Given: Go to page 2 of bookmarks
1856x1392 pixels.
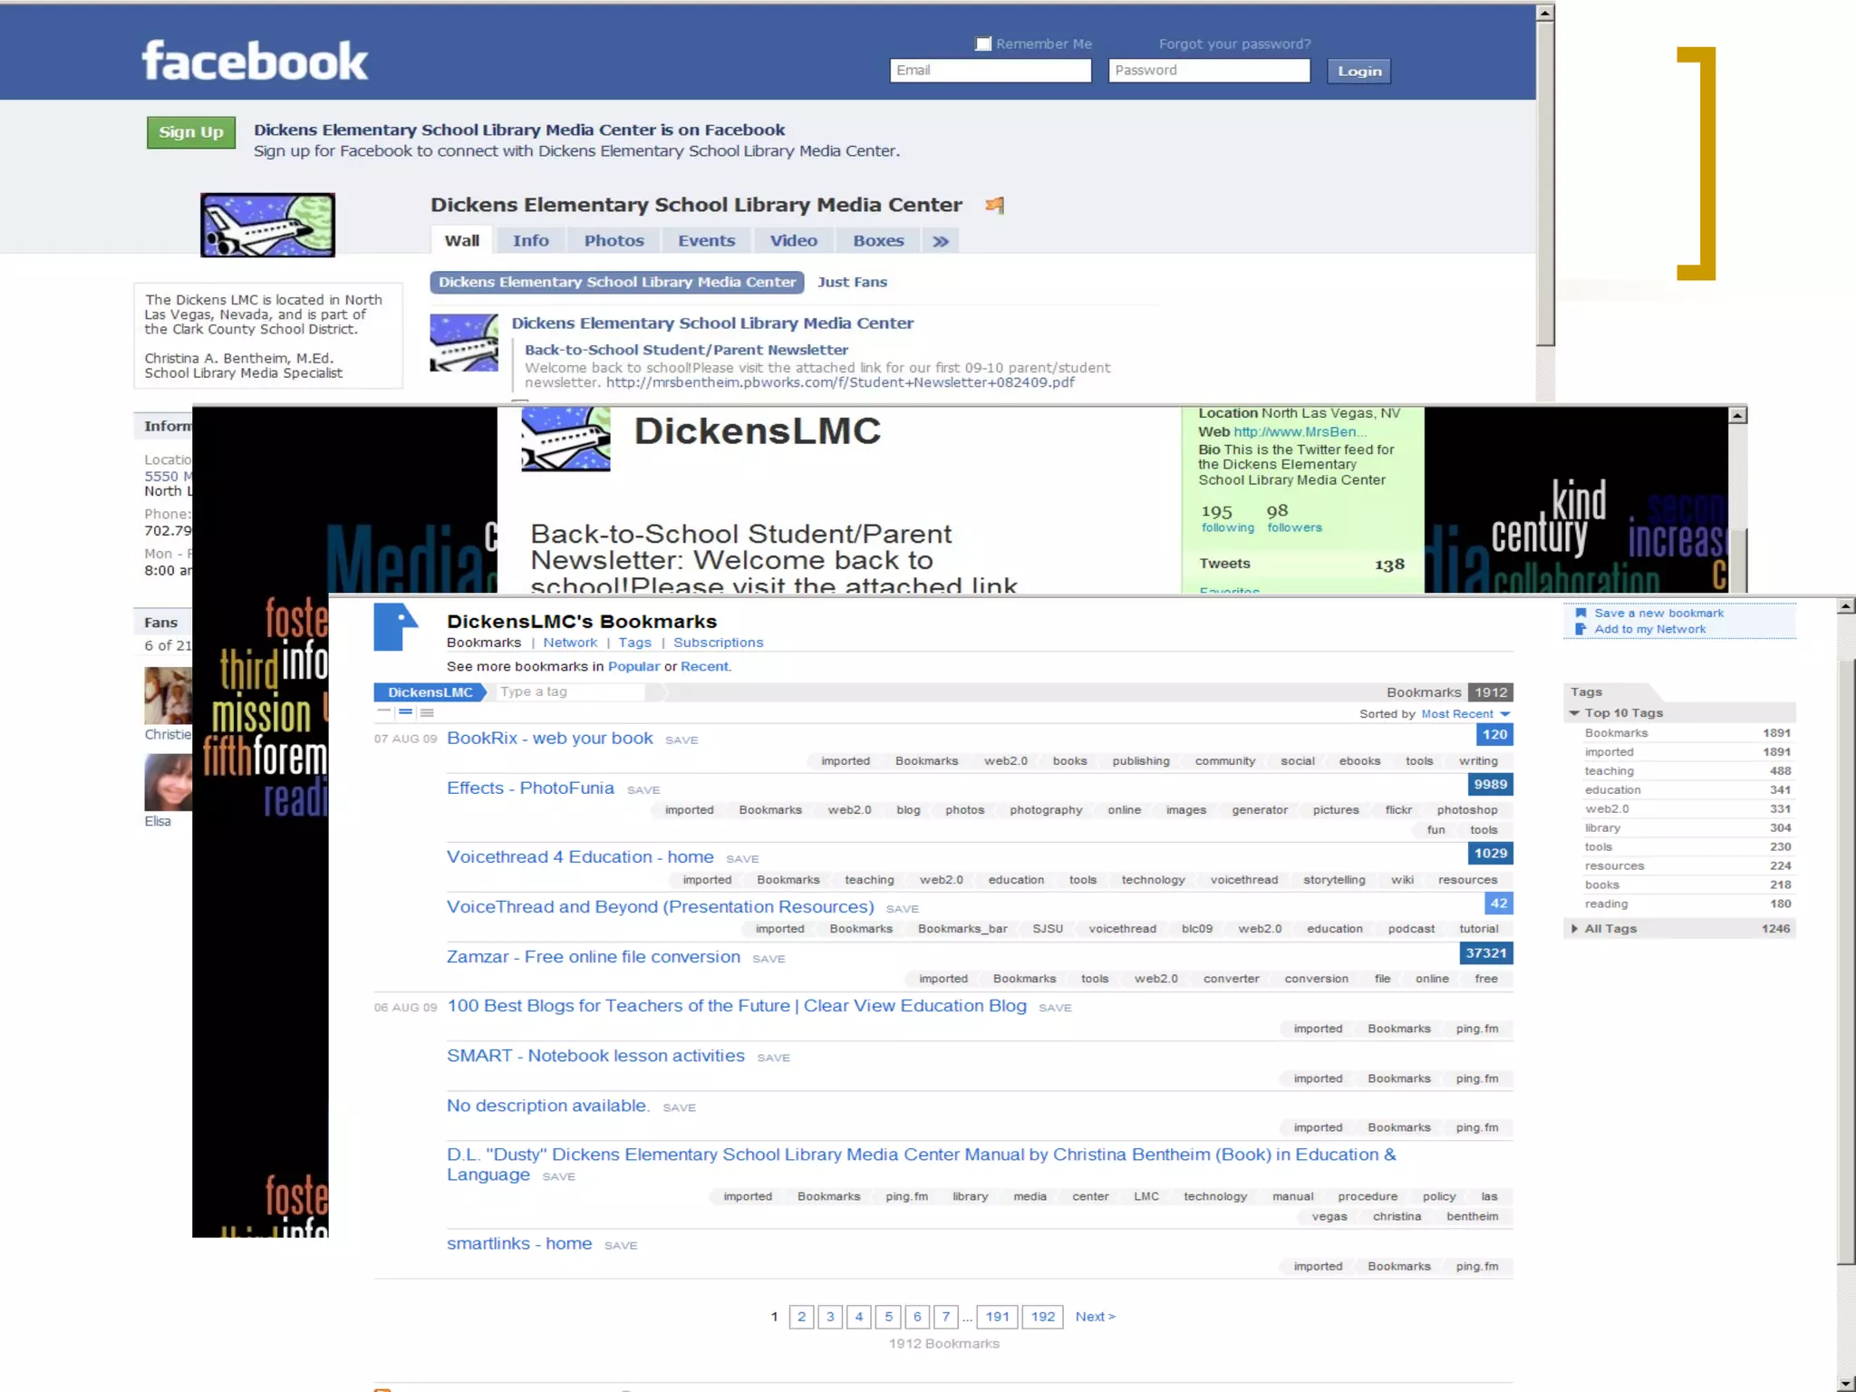Looking at the screenshot, I should click(801, 1317).
